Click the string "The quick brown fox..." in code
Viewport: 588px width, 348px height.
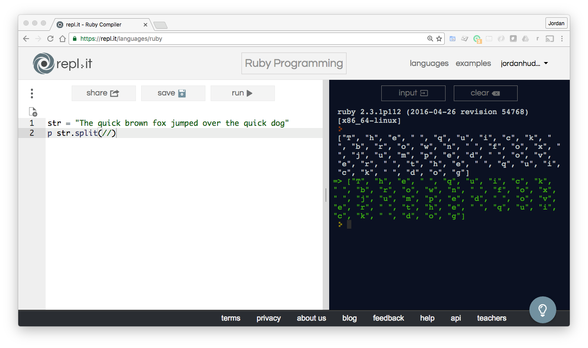[182, 123]
